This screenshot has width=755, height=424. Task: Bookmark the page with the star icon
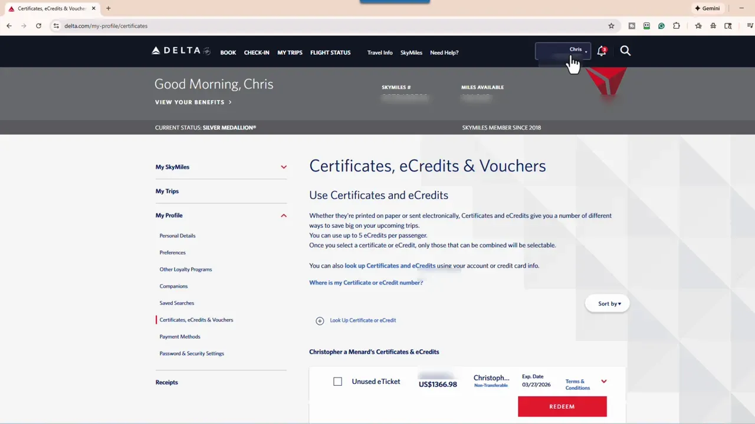click(x=611, y=26)
